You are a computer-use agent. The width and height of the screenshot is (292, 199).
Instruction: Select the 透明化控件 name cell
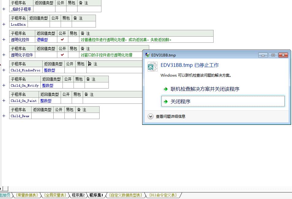[22, 39]
